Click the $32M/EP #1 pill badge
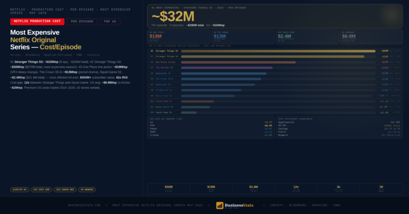 click(20, 190)
